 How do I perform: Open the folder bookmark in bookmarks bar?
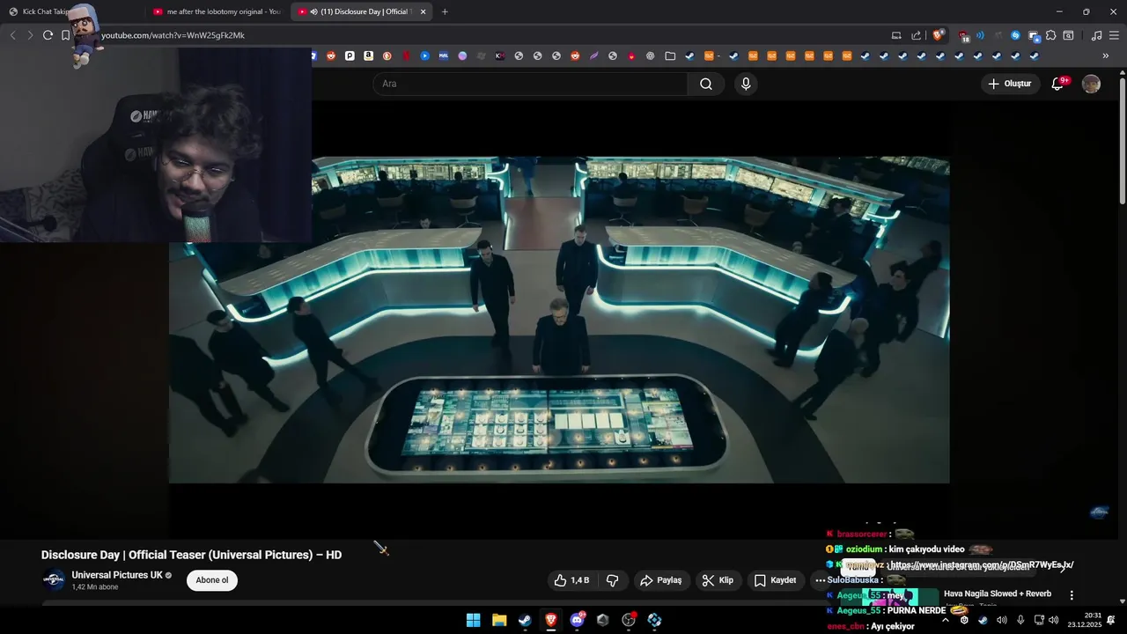(x=669, y=55)
